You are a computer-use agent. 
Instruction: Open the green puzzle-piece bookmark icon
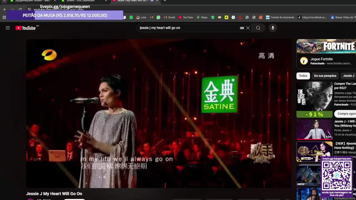click(213, 17)
